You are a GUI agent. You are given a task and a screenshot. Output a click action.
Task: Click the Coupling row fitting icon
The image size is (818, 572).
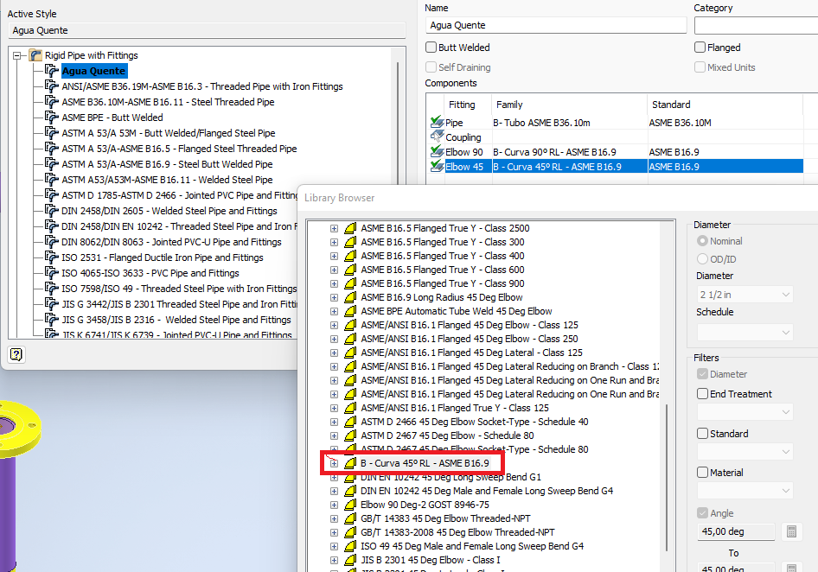[x=438, y=137]
